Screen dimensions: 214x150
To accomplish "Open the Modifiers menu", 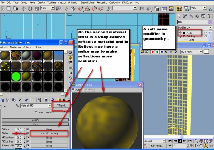I will pos(51,2).
